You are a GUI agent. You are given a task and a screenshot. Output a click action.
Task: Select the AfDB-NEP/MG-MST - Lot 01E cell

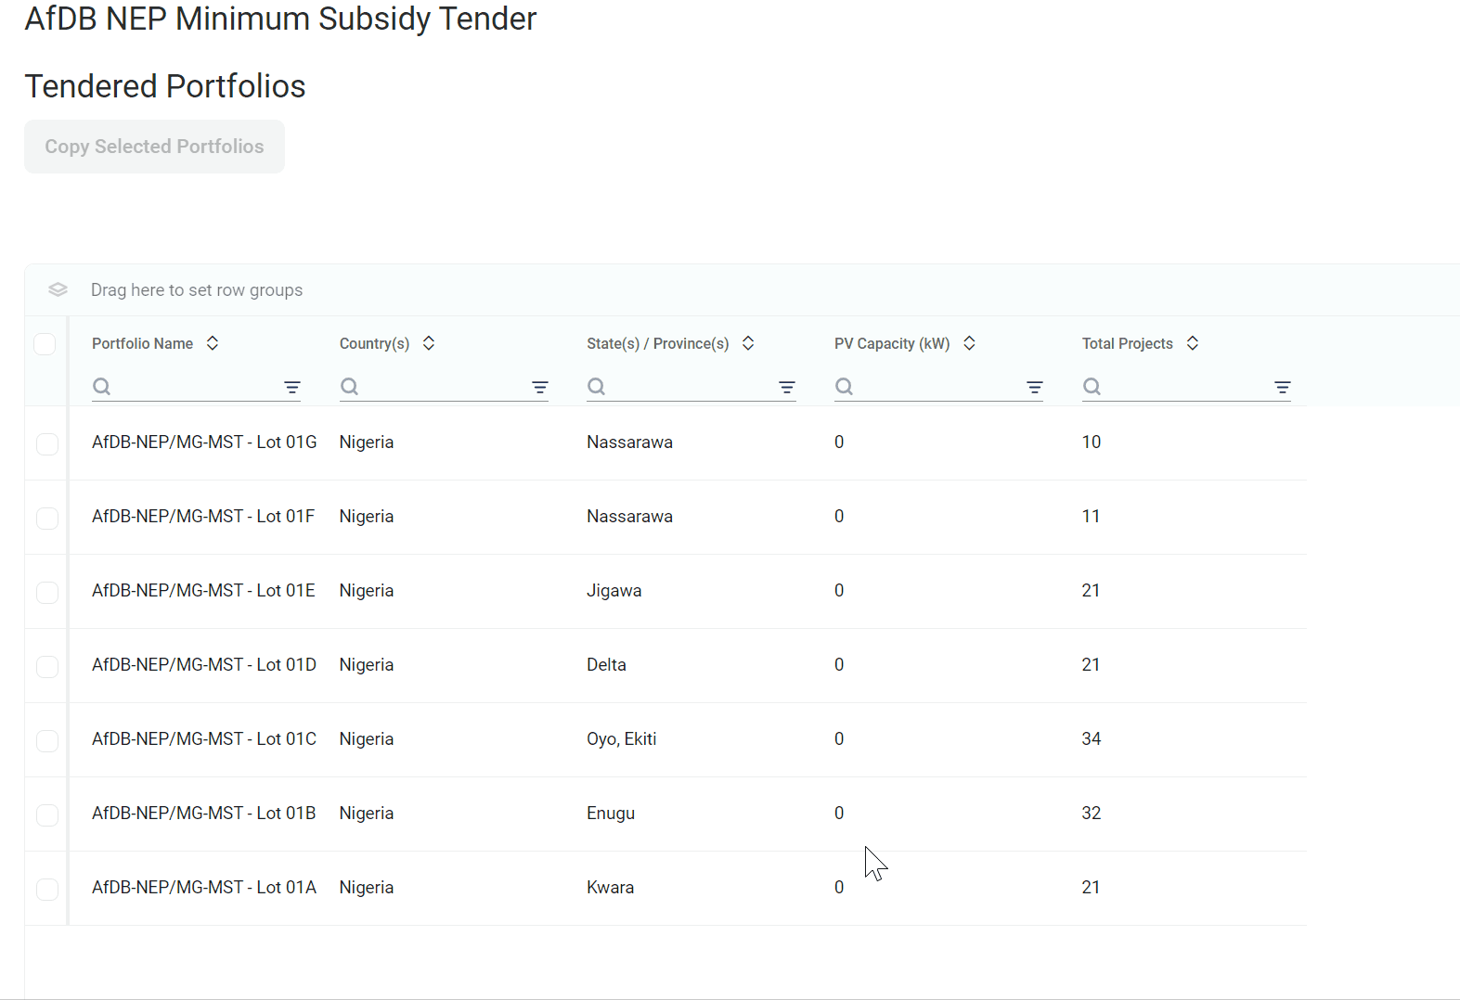point(203,591)
